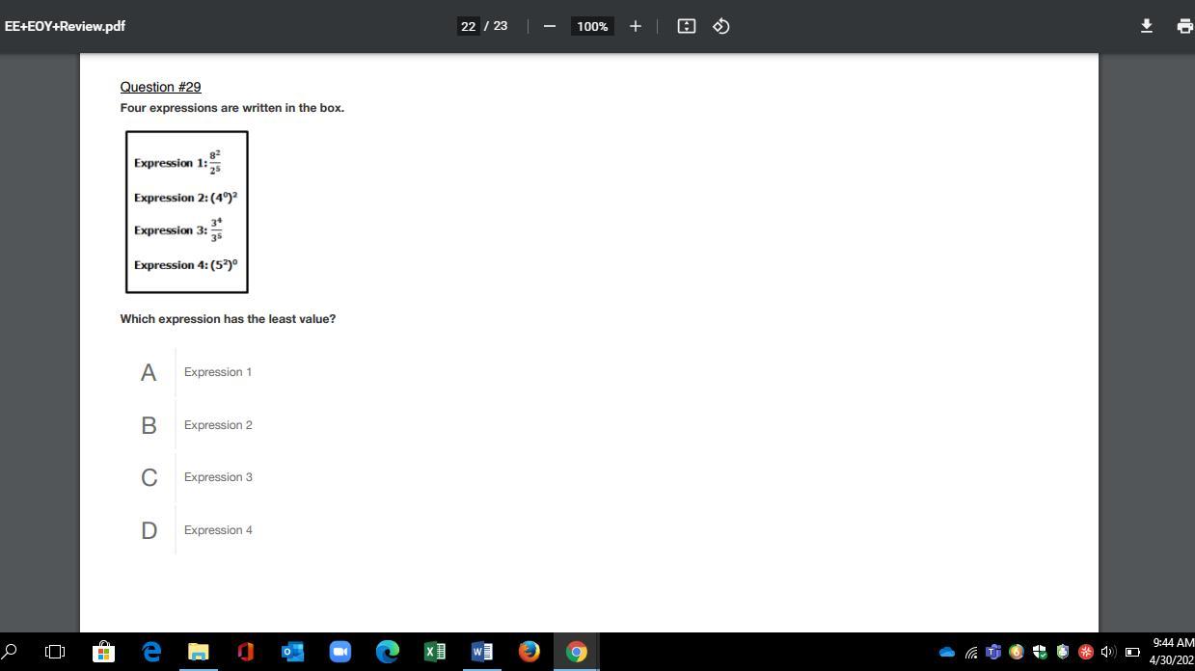Rotate the PDF document
The width and height of the screenshot is (1195, 671).
tap(721, 26)
